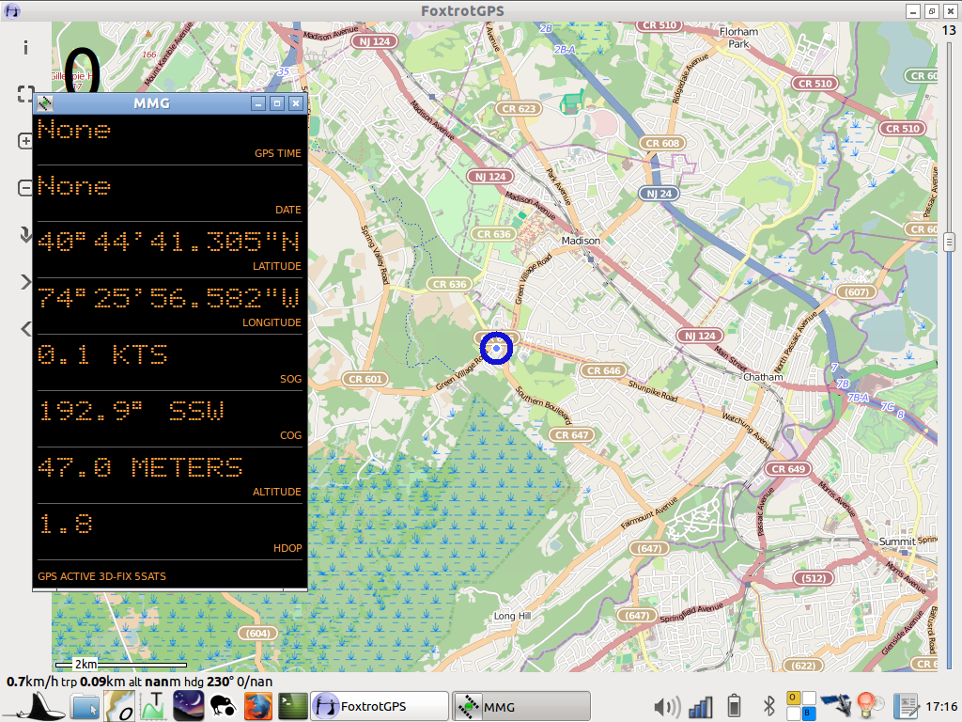
Task: Open the notes document tray icon
Action: point(905,706)
